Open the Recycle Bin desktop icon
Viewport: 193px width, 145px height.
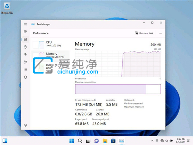tap(7, 8)
